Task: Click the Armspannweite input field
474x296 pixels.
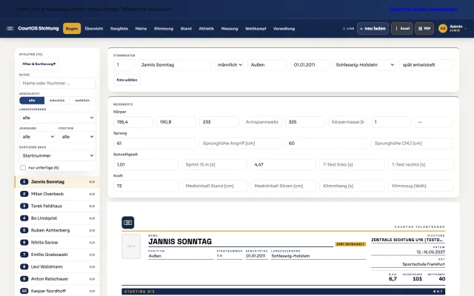Action: [x=262, y=122]
